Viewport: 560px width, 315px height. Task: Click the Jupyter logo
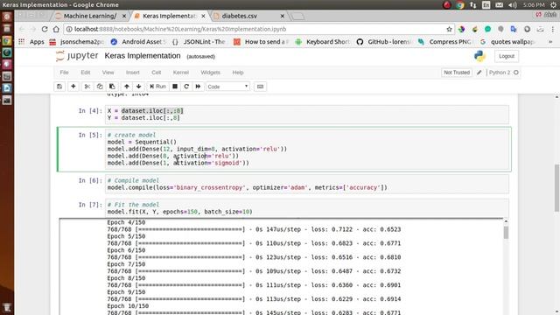pos(77,56)
